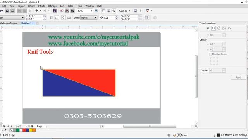248x139 pixels.
Task: Click the Save icon in the toolbar
Action: point(7,11)
